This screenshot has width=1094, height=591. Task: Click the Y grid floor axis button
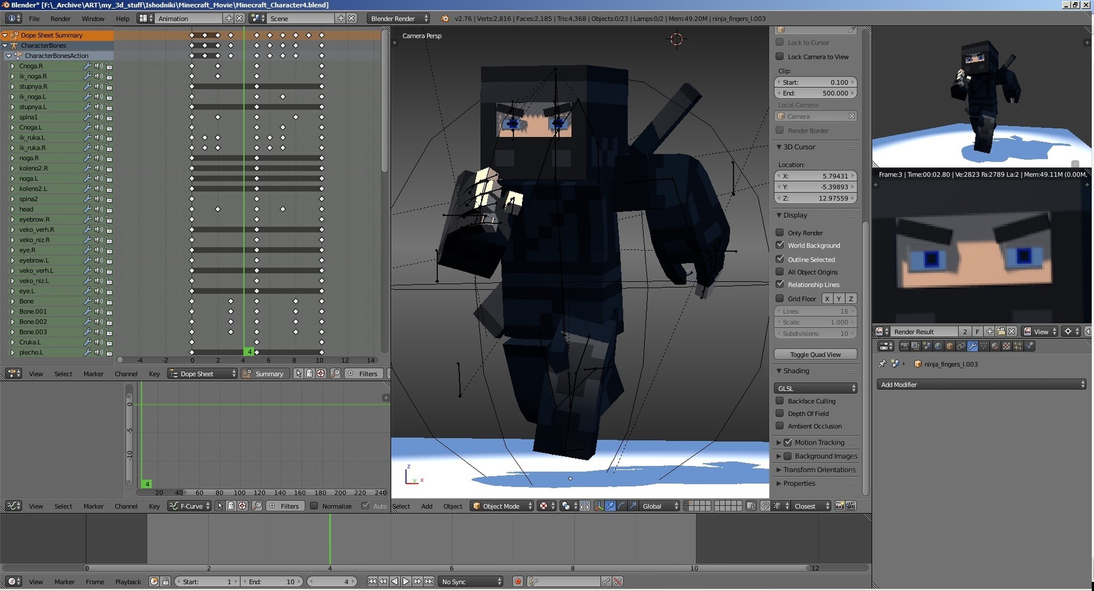[x=839, y=298]
